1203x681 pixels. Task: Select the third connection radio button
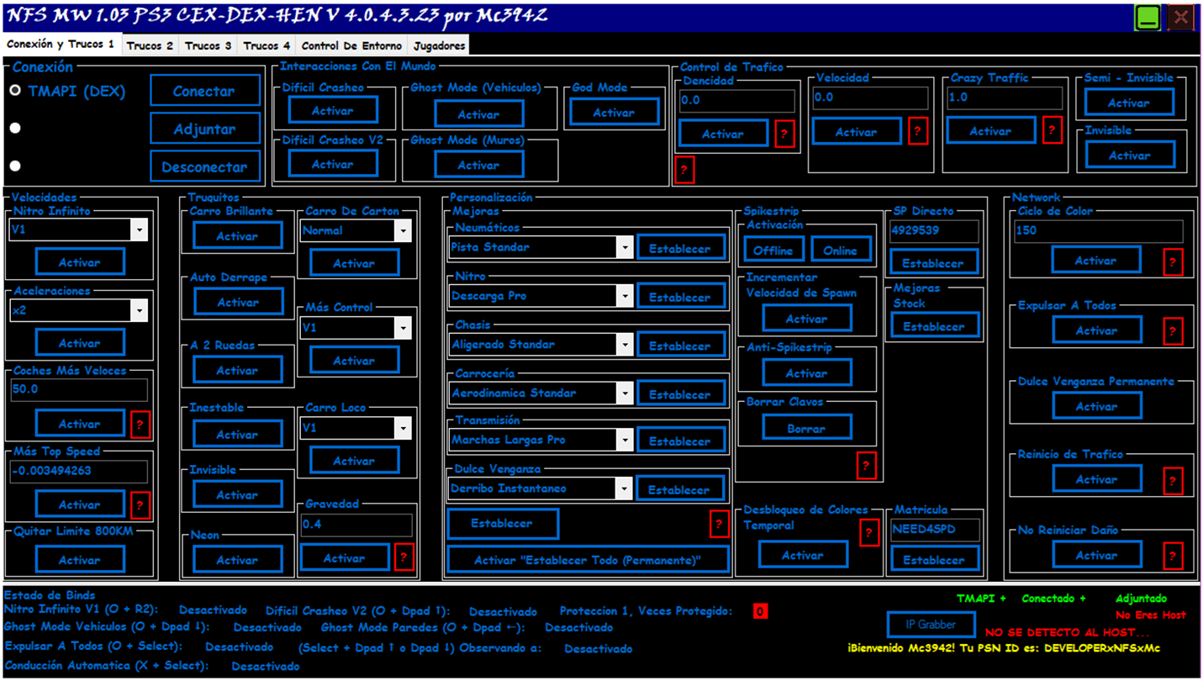pyautogui.click(x=15, y=166)
